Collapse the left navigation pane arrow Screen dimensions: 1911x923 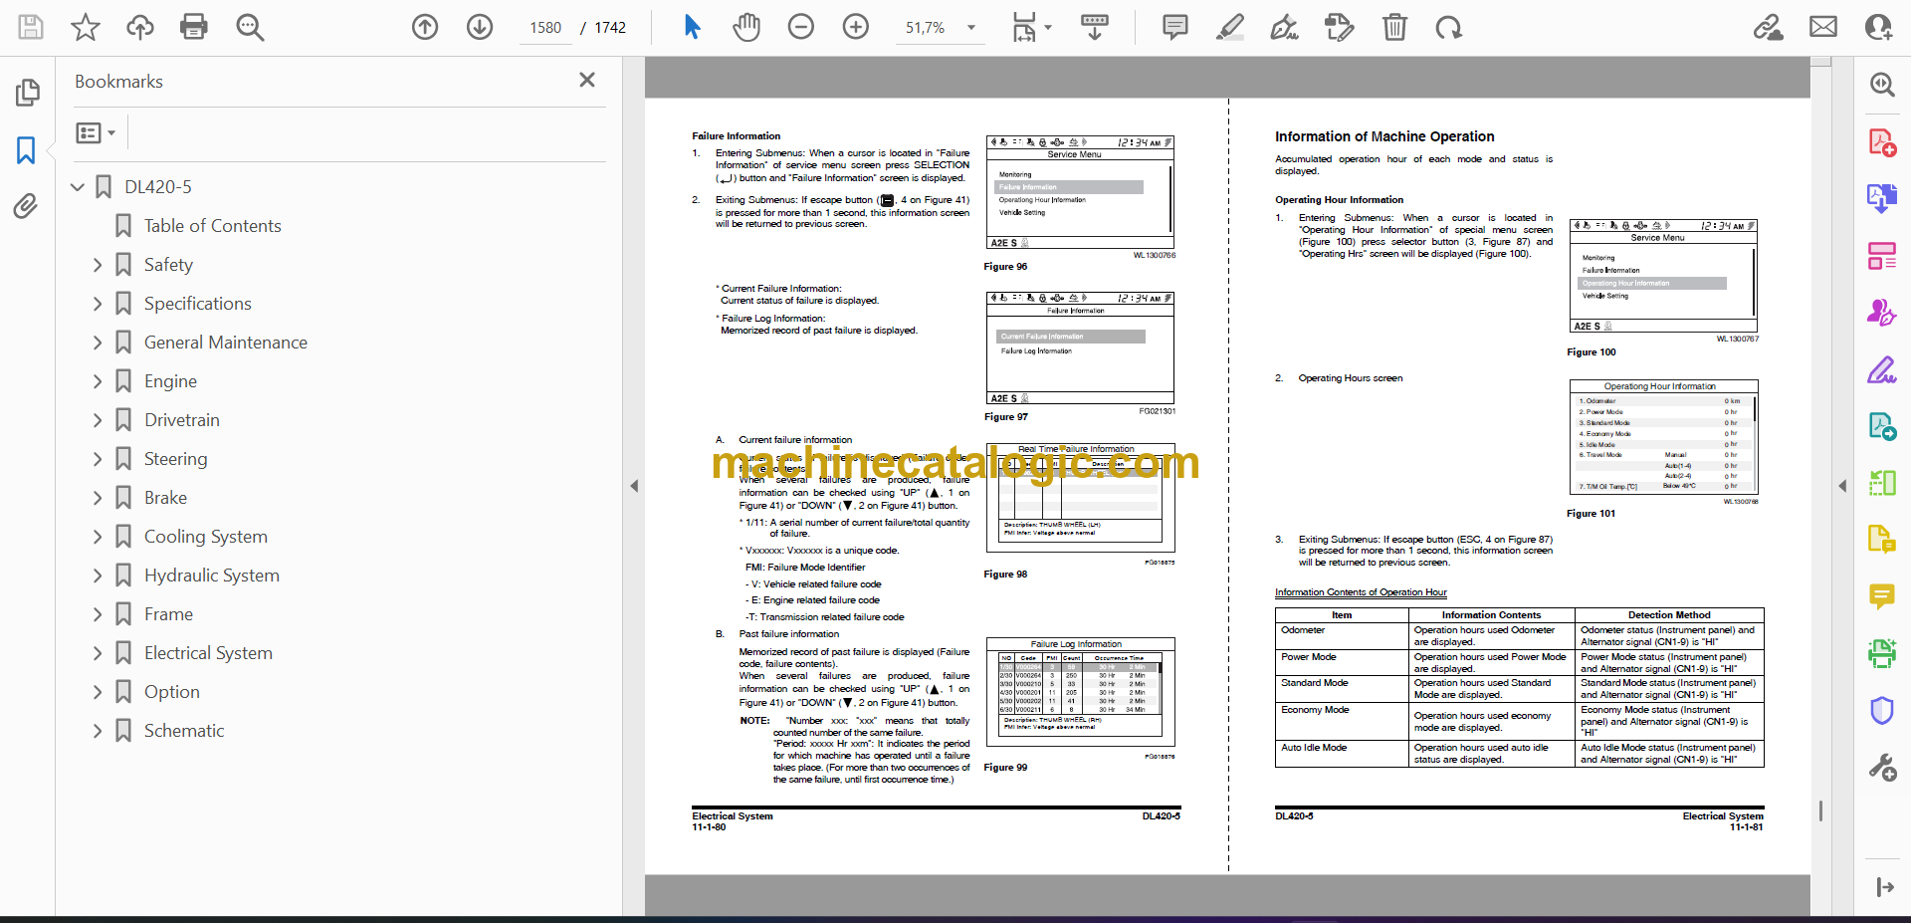[x=634, y=486]
